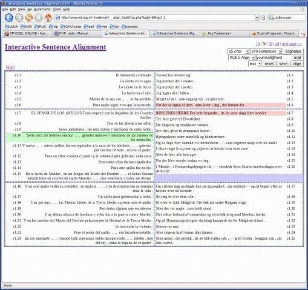The width and height of the screenshot is (308, 290).
Task: Open the XCES Align format dropdown
Action: 241,58
